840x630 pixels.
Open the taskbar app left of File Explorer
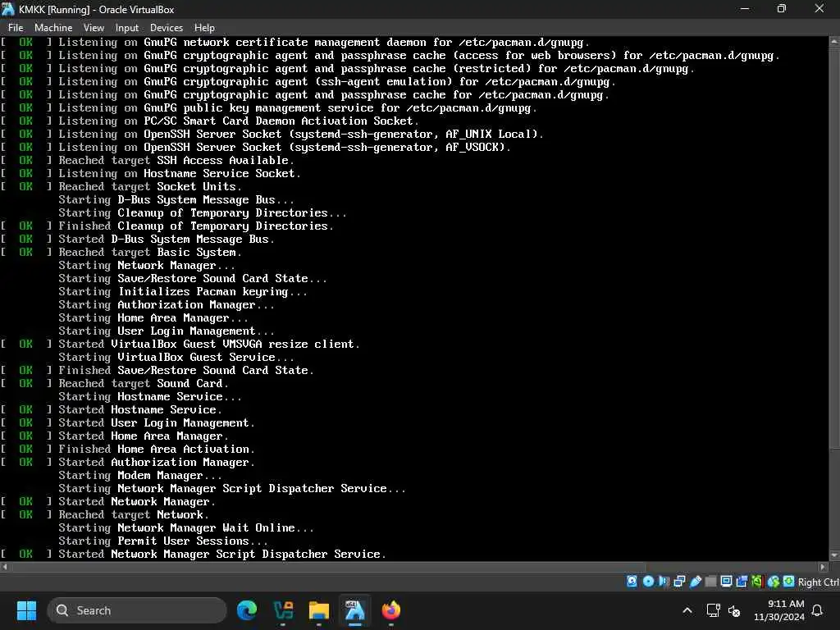283,610
